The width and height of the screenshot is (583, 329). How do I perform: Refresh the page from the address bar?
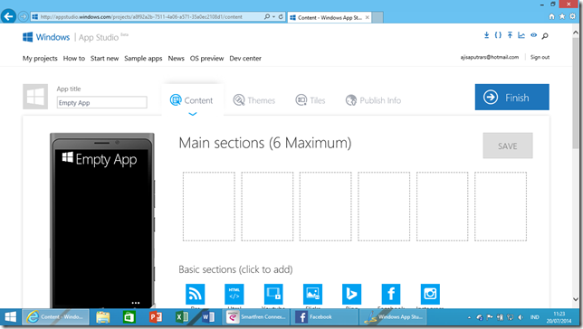(x=281, y=16)
